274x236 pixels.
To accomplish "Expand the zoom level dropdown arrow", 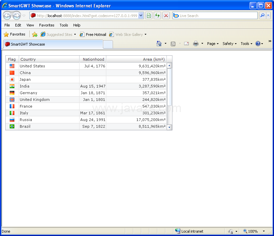I will coord(264,231).
